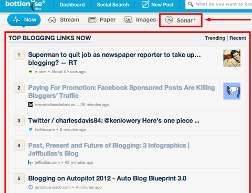Screen dimensions: 252x193
Task: Switch to the Paper tab
Action: click(102, 20)
